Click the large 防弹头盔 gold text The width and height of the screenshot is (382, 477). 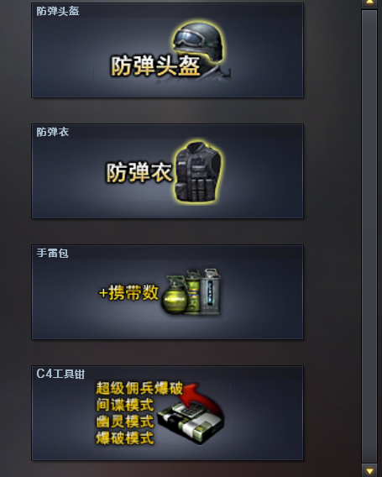[155, 66]
